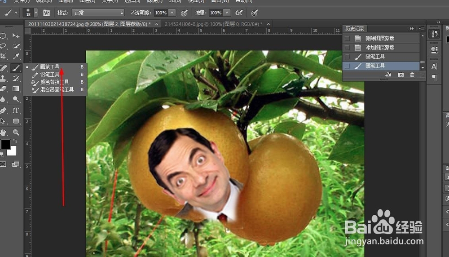The image size is (449, 257).
Task: Reset default foreground and background colors
Action: tap(2, 155)
